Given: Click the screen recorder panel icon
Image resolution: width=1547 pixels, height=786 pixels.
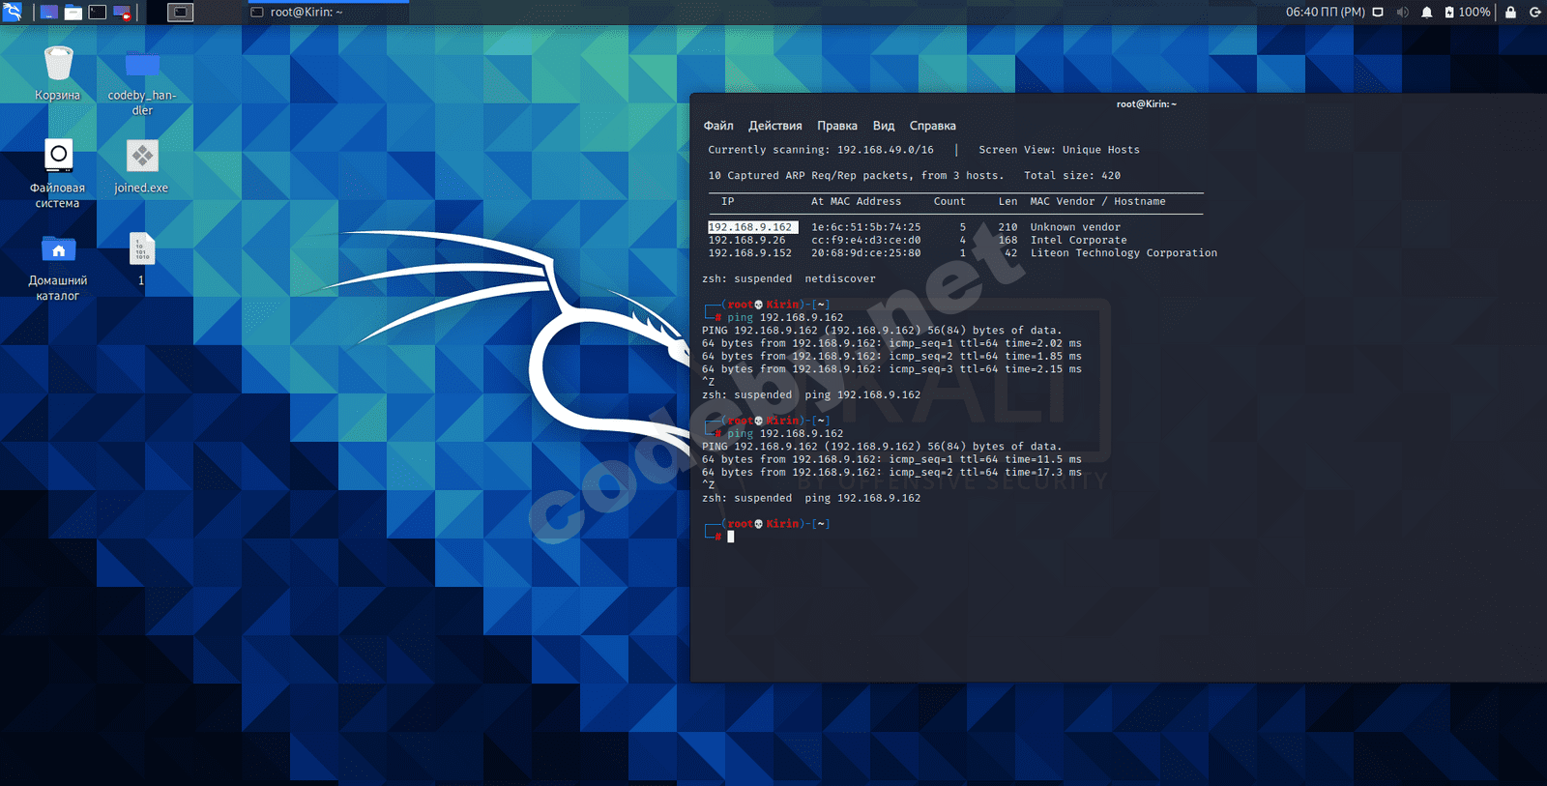Looking at the screenshot, I should coord(122,13).
